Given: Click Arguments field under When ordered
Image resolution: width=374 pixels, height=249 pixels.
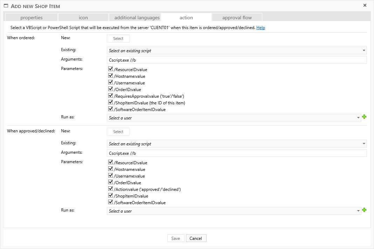Looking at the screenshot, I should click(236, 60).
